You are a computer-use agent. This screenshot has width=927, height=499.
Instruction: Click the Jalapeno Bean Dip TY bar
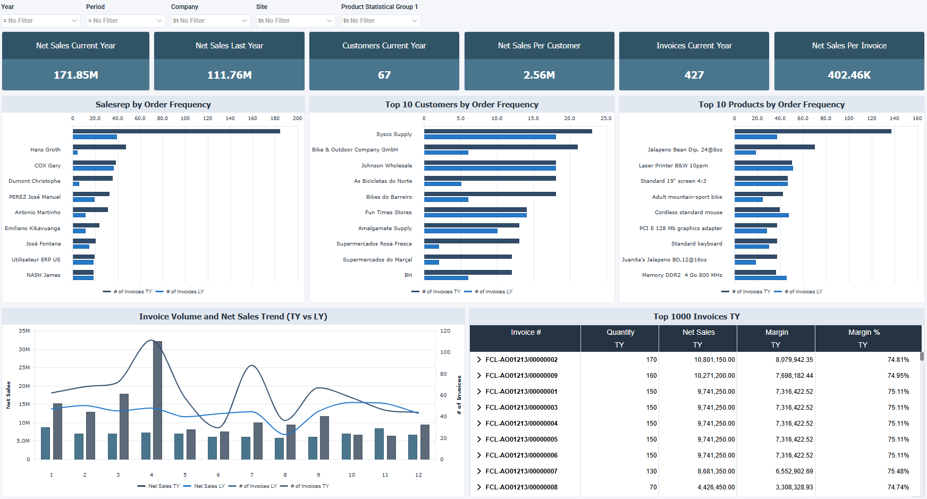pyautogui.click(x=774, y=147)
